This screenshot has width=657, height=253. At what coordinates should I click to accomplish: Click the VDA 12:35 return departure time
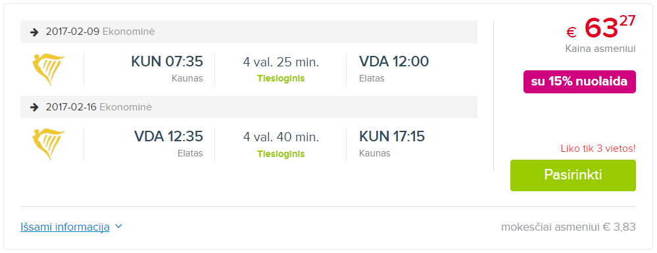168,136
